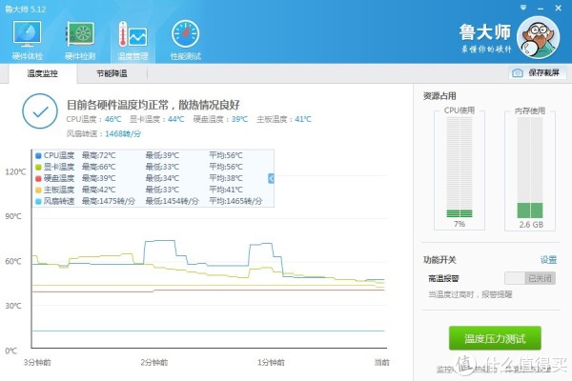This screenshot has width=572, height=381.
Task: Switch to the 节能降温 tab
Action: click(112, 73)
